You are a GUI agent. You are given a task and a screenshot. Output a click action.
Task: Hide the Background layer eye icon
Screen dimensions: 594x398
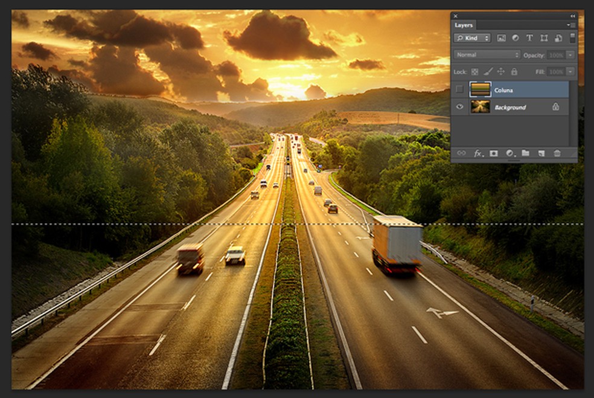[x=459, y=107]
